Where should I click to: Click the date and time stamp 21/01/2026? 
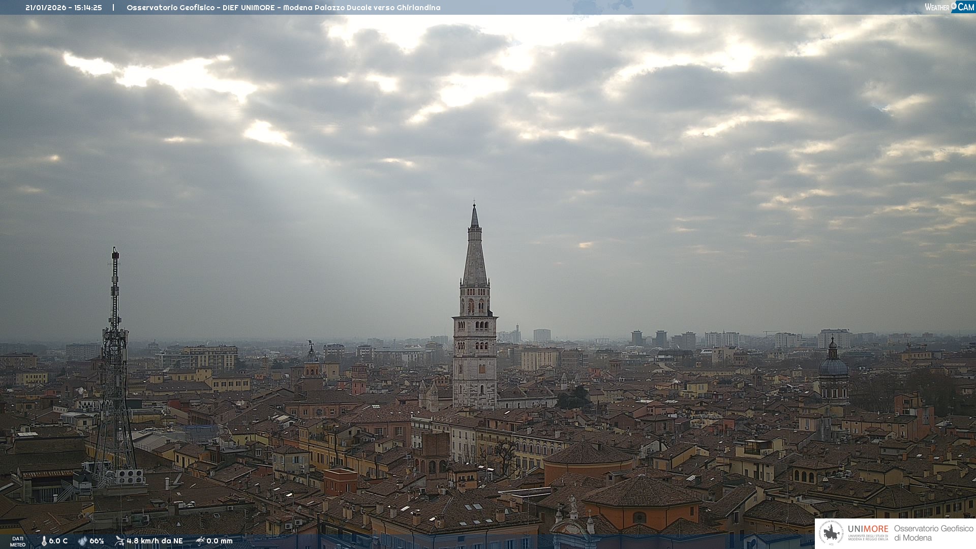tap(64, 8)
